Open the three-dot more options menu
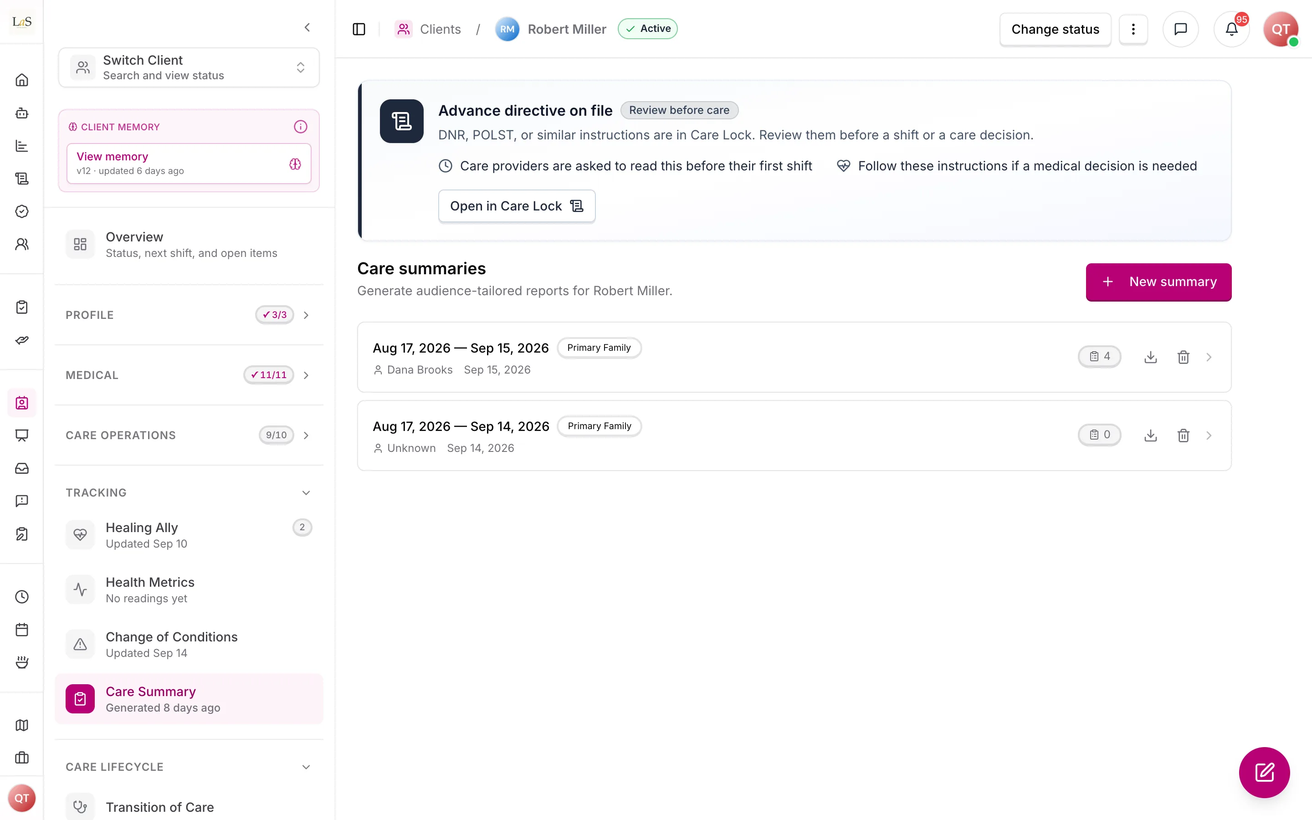 click(1133, 29)
